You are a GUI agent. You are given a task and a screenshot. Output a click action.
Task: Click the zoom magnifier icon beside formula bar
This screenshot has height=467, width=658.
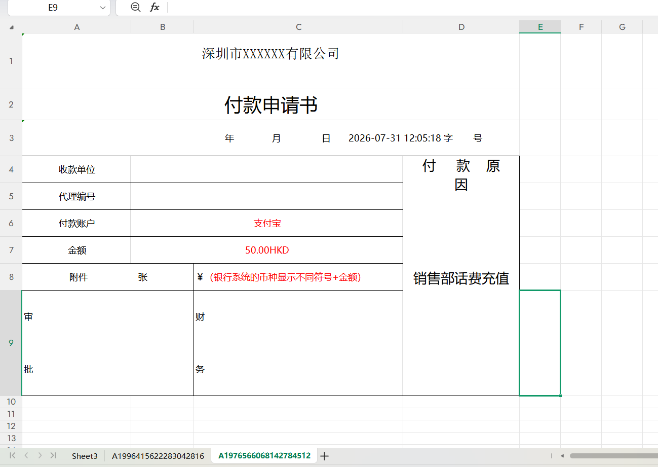135,7
